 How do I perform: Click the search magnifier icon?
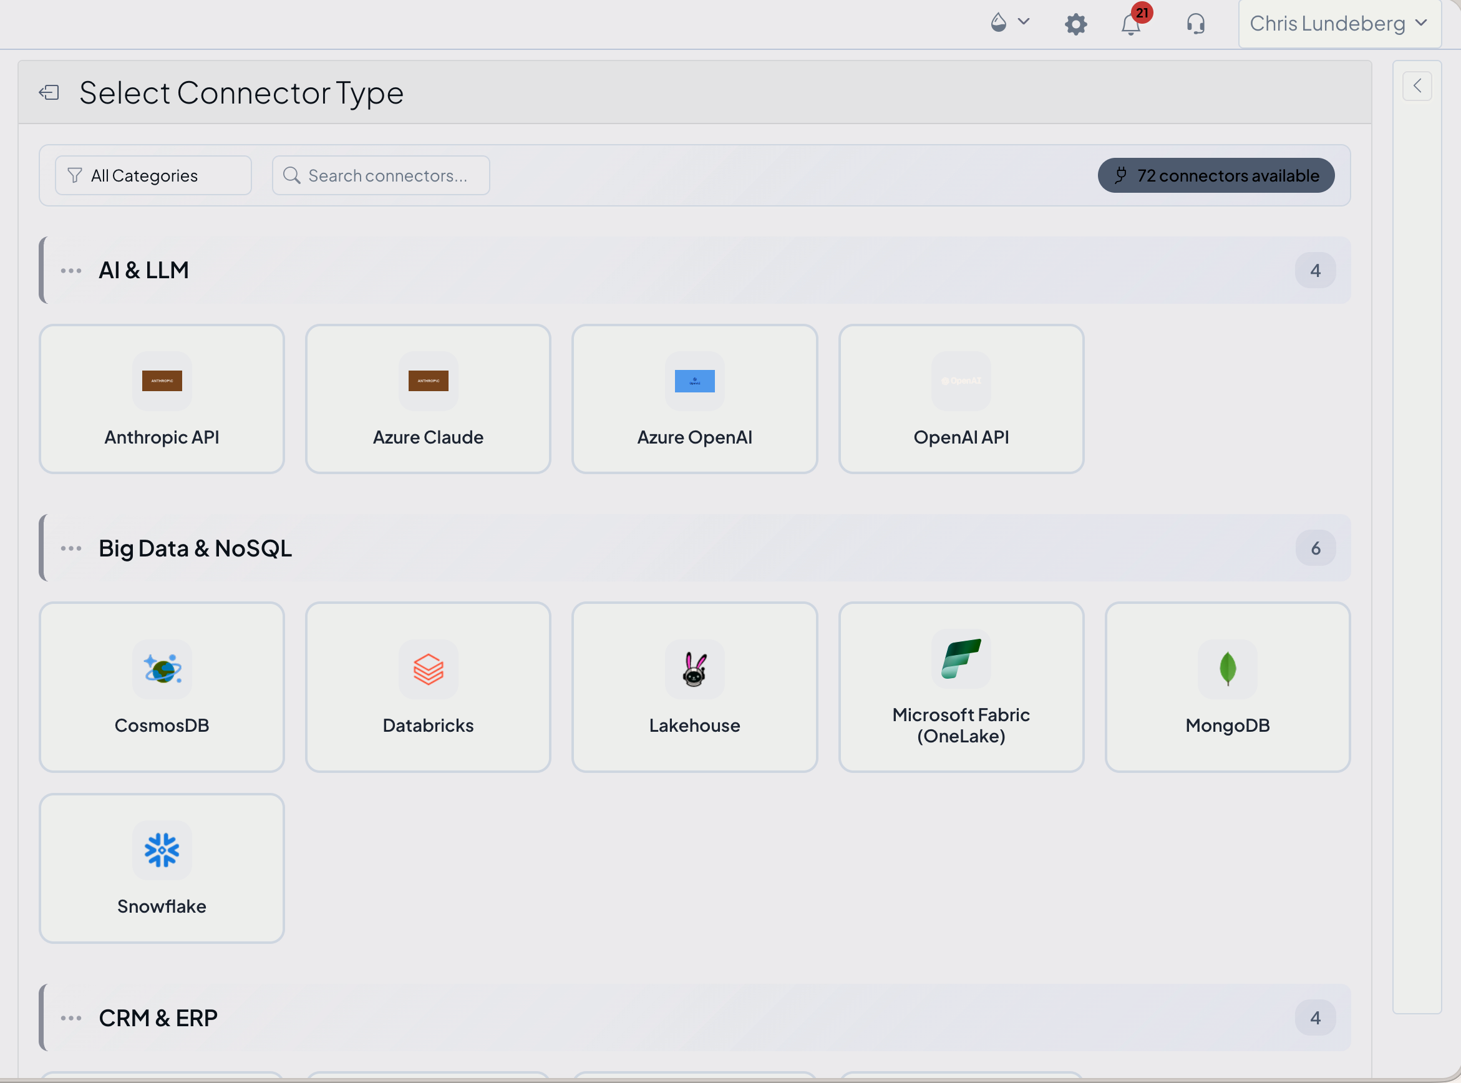point(292,175)
